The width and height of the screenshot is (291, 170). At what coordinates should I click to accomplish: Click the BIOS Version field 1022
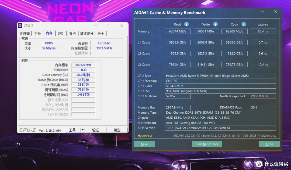pyautogui.click(x=220, y=128)
